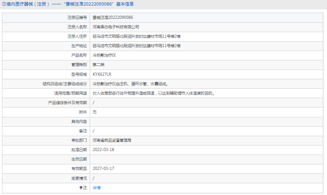This screenshot has height=195, width=327.
Task: Click the 适用范围/预期用途 label
Action: [70, 93]
